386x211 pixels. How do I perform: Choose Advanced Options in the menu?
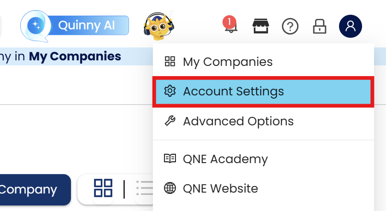point(238,121)
